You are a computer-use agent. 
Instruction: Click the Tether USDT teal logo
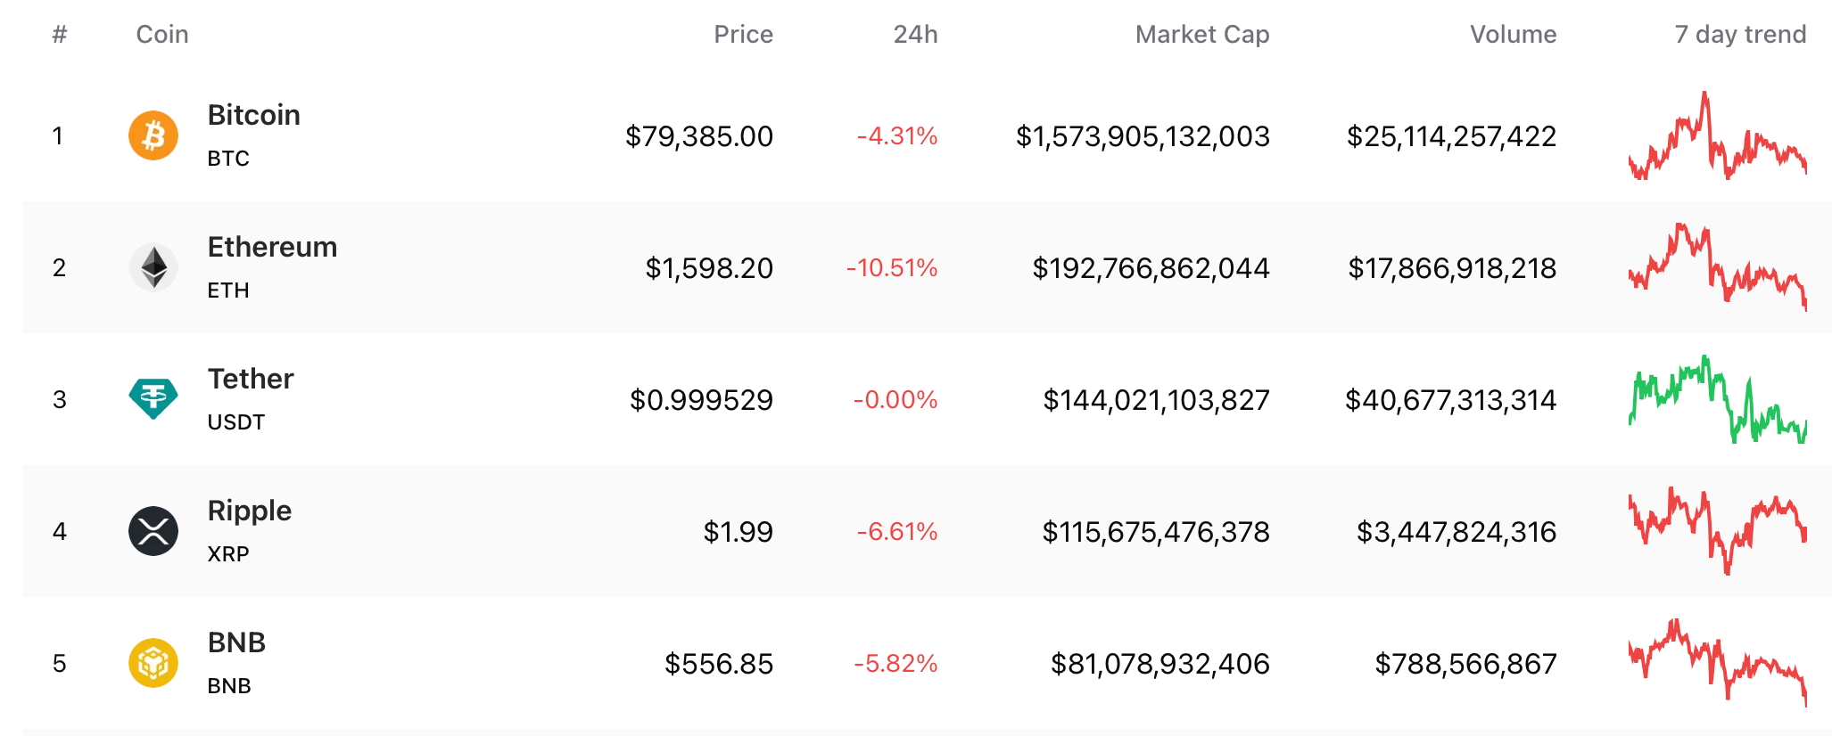tap(153, 399)
